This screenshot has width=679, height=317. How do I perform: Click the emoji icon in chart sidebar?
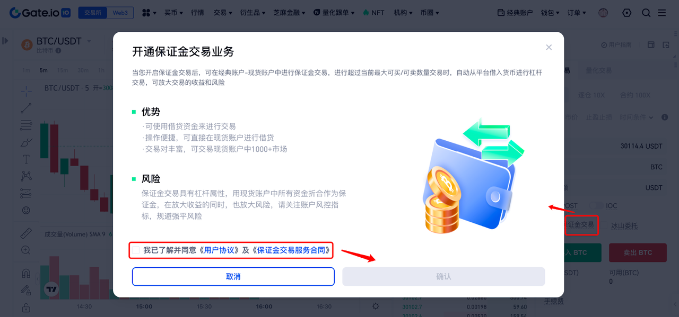point(26,210)
